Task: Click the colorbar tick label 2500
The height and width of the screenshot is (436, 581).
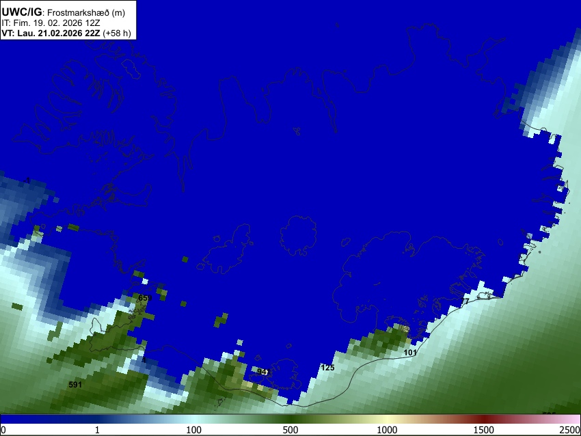Action: (x=570, y=430)
